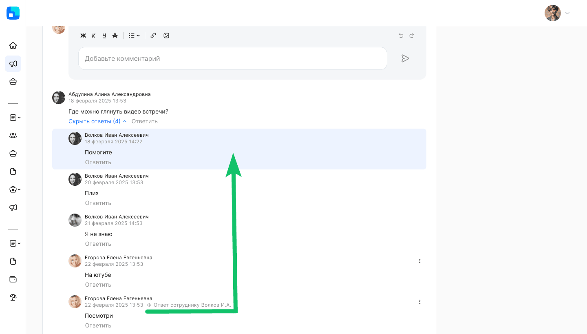Open the list style dropdown

tap(134, 36)
